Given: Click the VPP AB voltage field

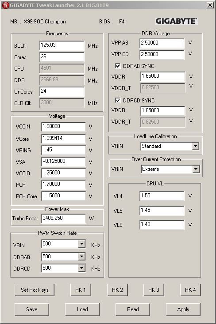Looking at the screenshot, I should [x=162, y=43].
